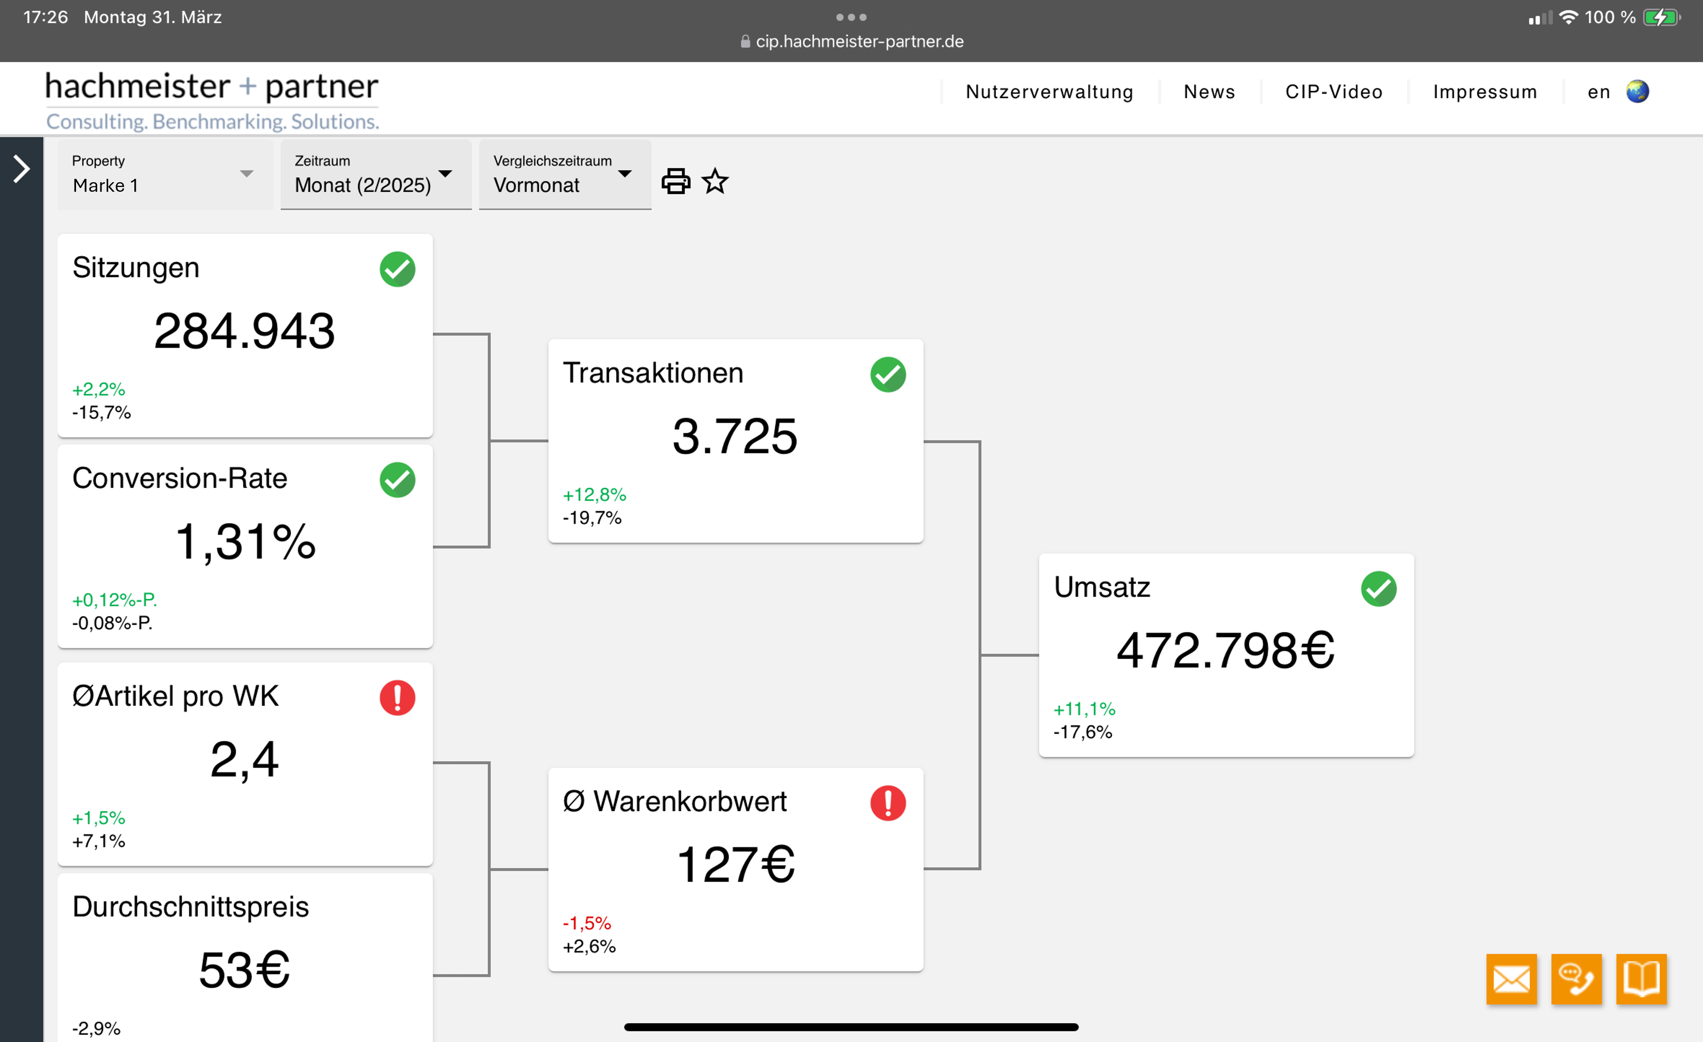Click the globe language icon
The height and width of the screenshot is (1042, 1703).
pos(1637,91)
